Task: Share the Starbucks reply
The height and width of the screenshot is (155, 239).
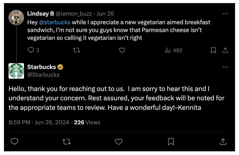Action: click(x=223, y=141)
